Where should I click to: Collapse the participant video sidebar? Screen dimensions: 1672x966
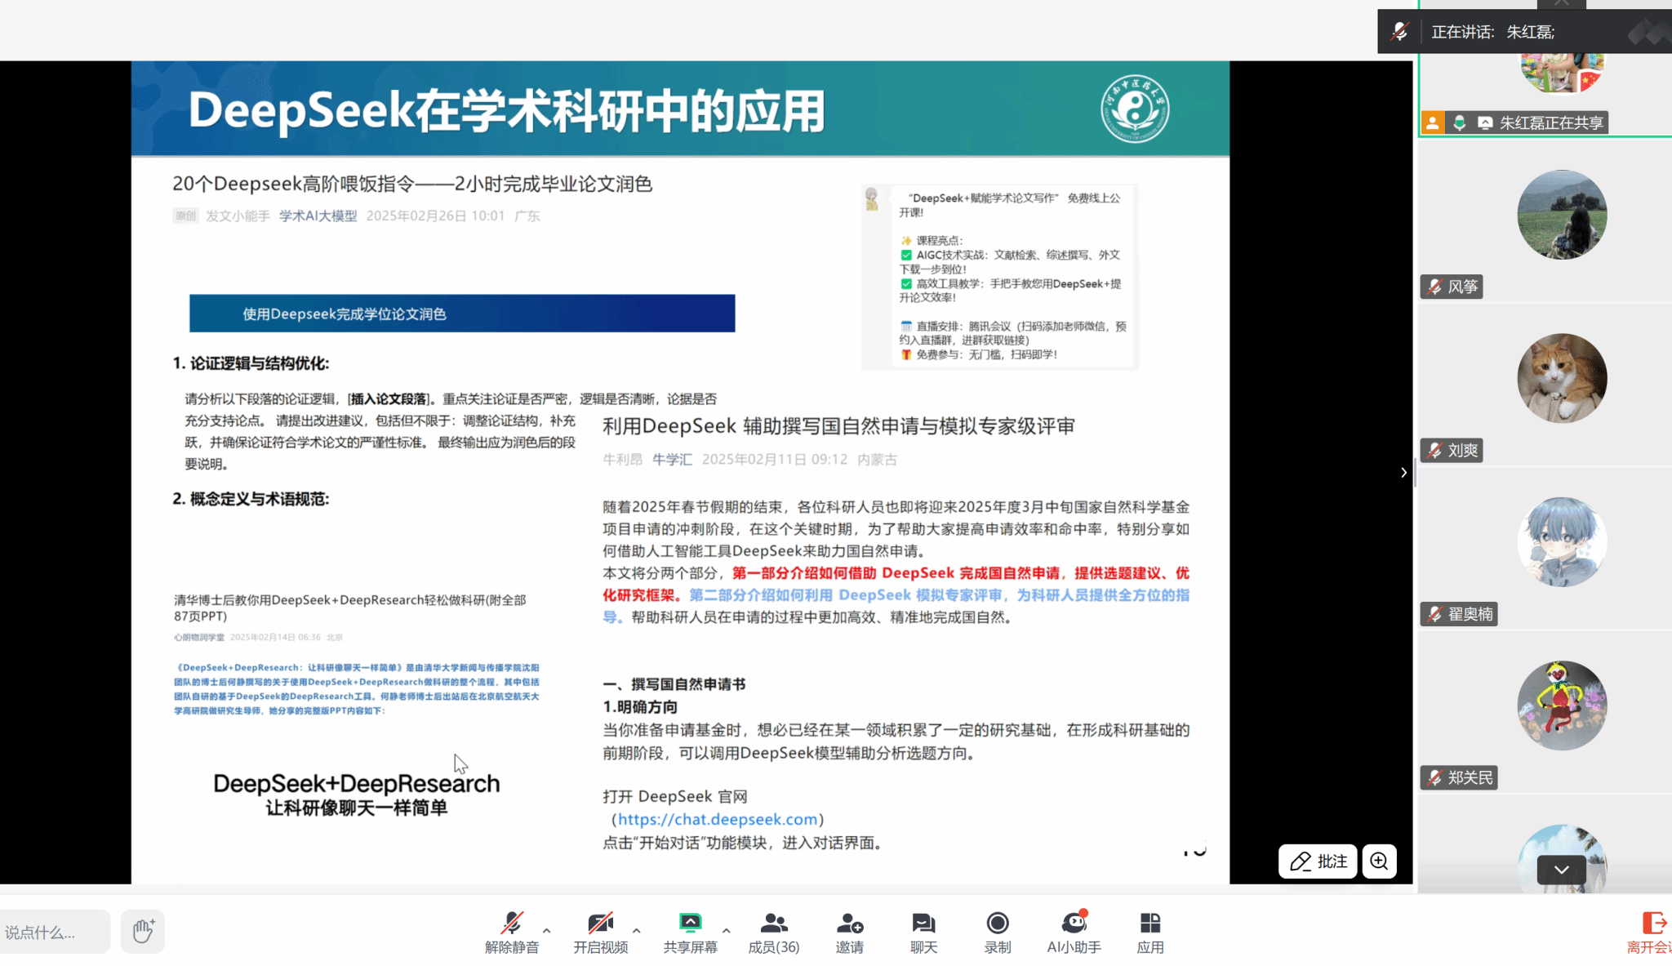(1403, 472)
